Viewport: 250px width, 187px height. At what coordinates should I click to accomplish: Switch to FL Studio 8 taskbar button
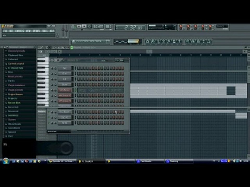[91, 161]
